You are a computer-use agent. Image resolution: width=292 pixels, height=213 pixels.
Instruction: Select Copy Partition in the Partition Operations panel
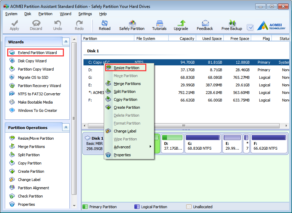point(25,163)
